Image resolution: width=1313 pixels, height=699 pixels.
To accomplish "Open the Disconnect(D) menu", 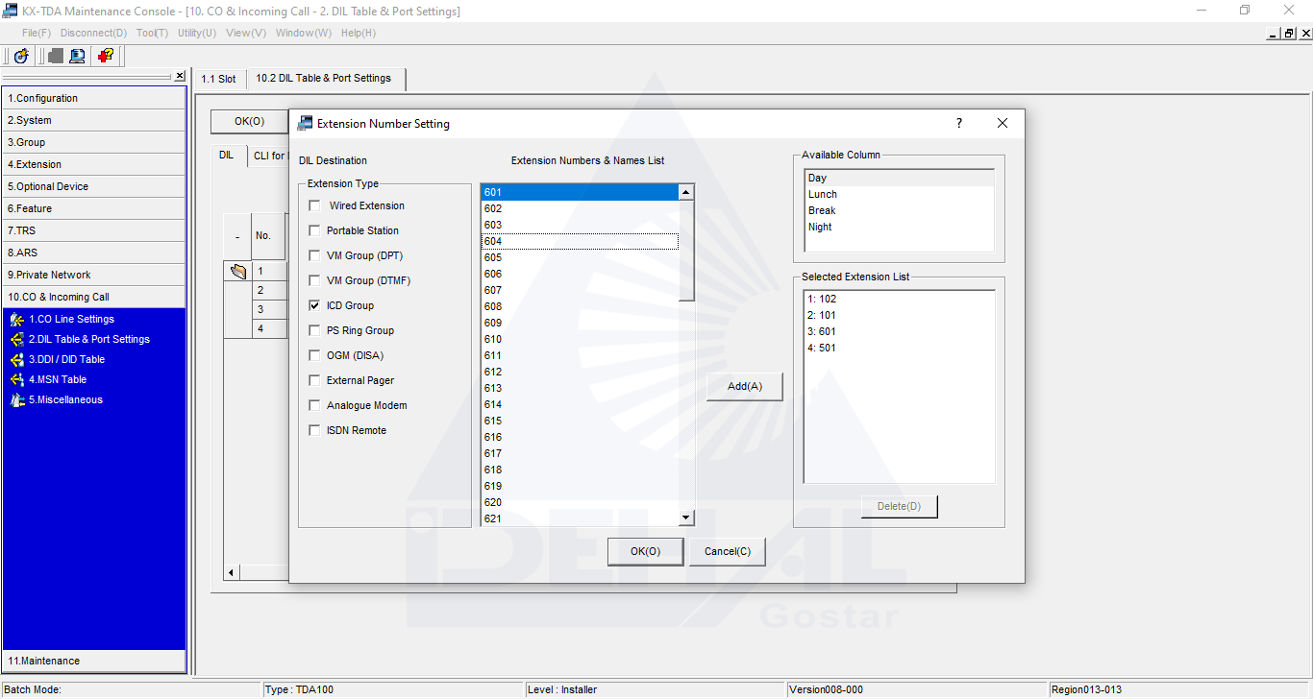I will 93,33.
